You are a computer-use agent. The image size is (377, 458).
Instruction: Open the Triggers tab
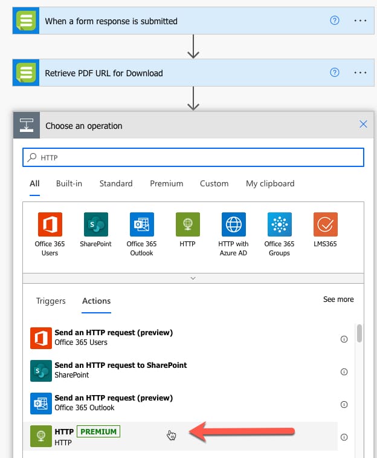[51, 301]
